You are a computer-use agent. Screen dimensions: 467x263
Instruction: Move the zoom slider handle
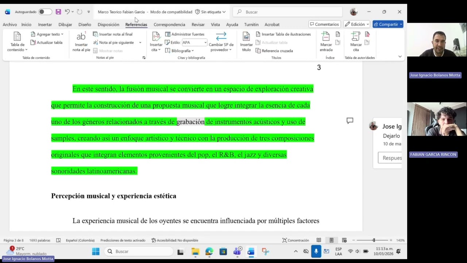click(374, 240)
